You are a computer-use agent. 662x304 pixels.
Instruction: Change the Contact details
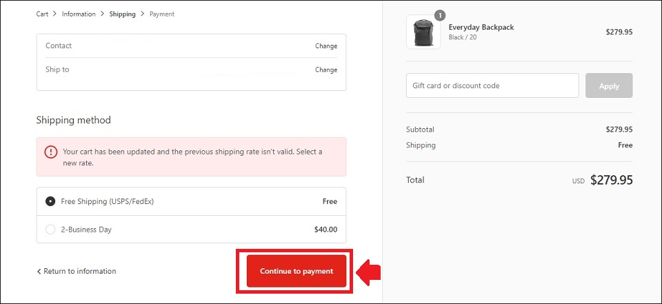(x=326, y=46)
